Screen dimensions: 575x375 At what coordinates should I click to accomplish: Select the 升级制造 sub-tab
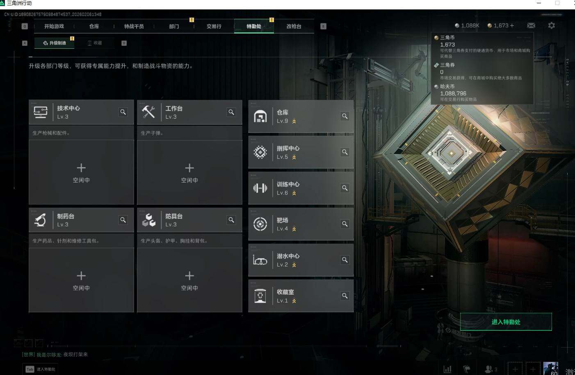coord(54,43)
